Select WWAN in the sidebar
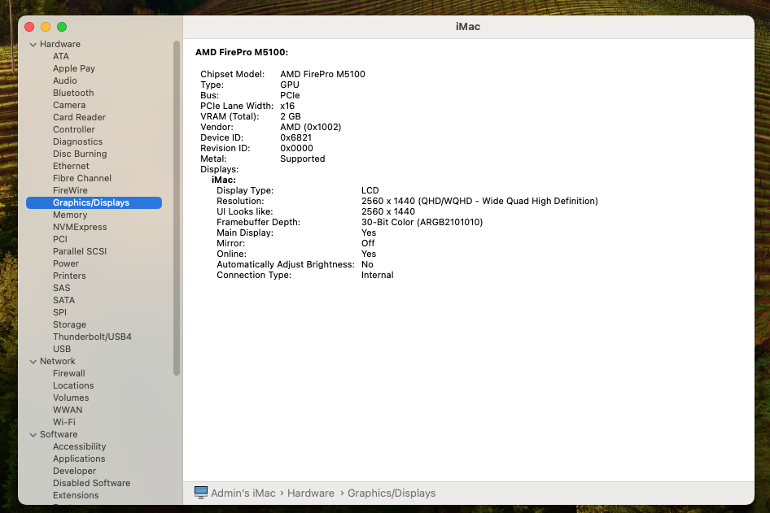The image size is (770, 513). pyautogui.click(x=68, y=410)
